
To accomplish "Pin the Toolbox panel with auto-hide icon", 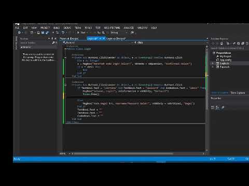I will coord(52,39).
